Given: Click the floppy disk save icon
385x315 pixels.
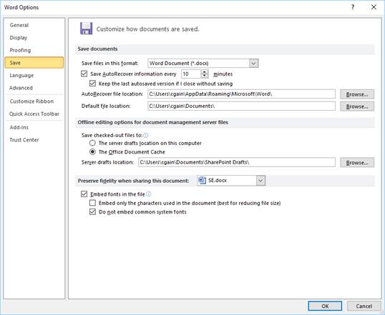Looking at the screenshot, I should coord(86,29).
